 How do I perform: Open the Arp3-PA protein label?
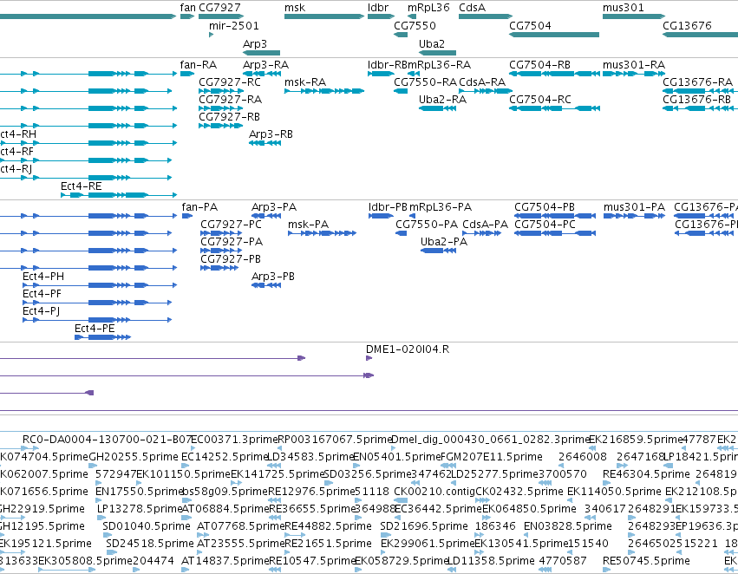click(274, 207)
